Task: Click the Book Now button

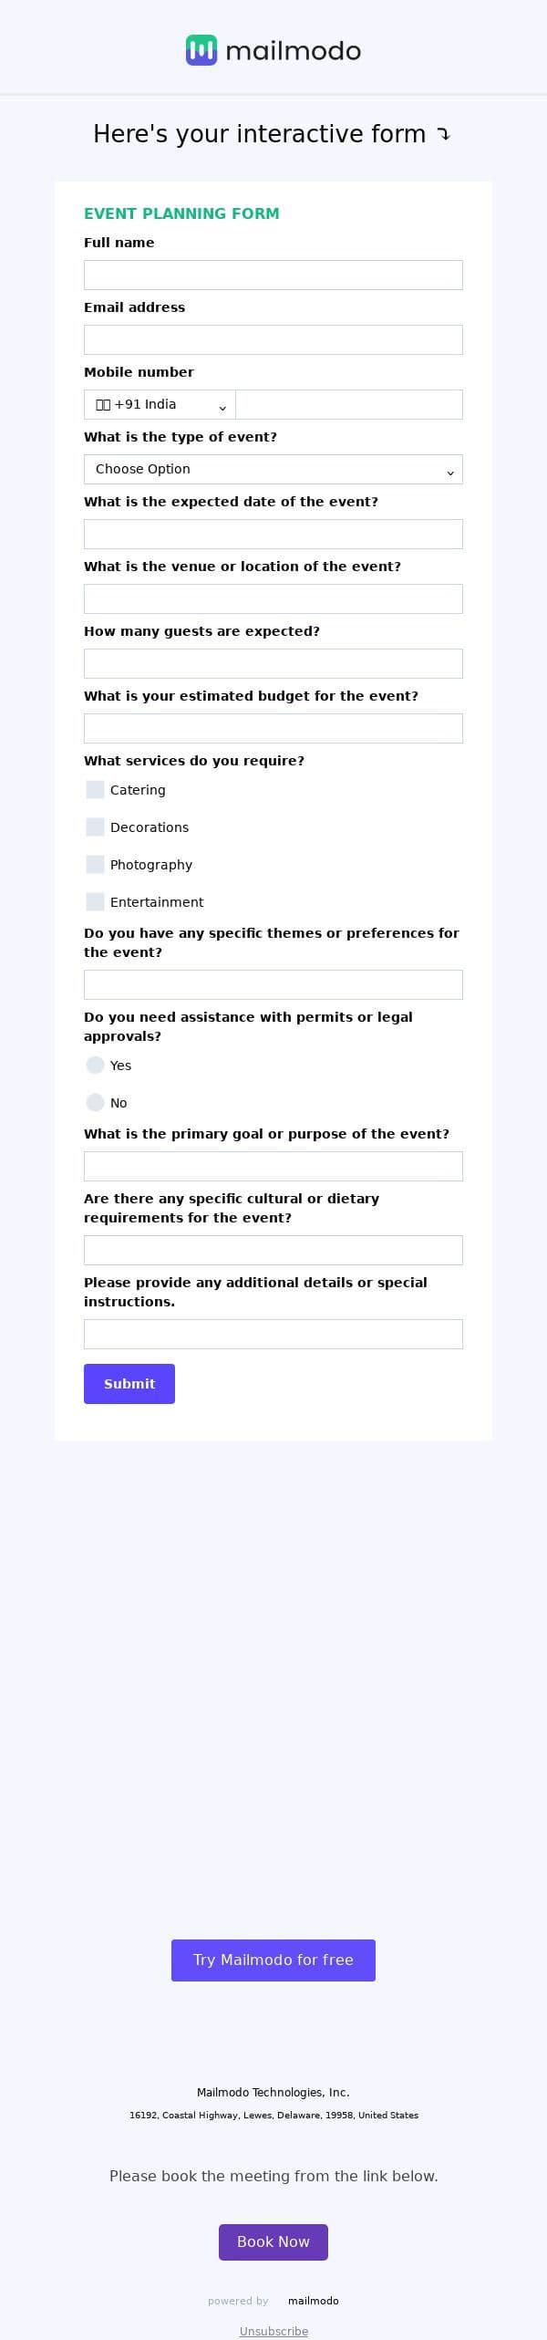Action: pyautogui.click(x=273, y=2241)
